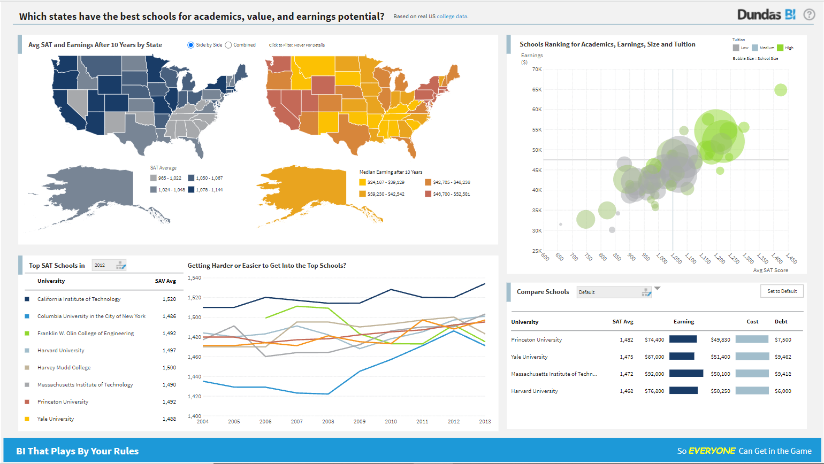Screen dimensions: 824x464
Task: Open the 2012 year dropdown
Action: pos(109,265)
